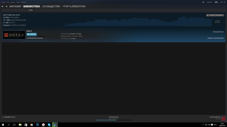Screen dimensions: 227x127
Task: Click the download progress bar at bottom
Action: coord(113,120)
